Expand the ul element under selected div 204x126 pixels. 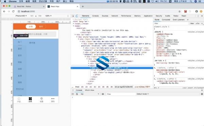click(x=92, y=70)
